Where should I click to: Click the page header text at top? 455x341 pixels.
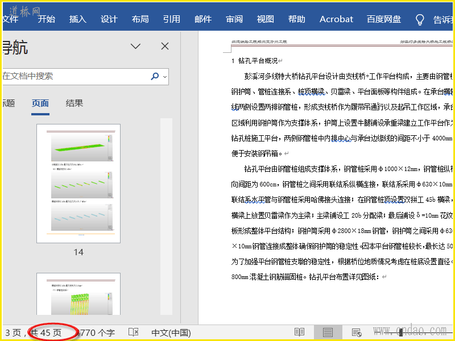tap(259, 41)
